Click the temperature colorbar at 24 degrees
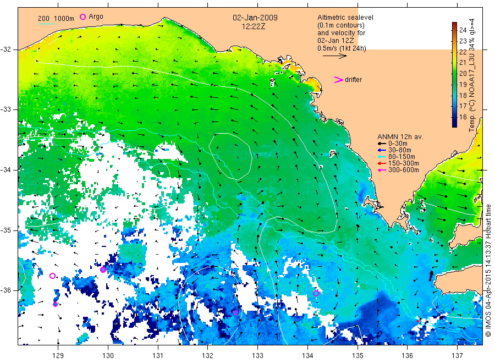 click(454, 30)
